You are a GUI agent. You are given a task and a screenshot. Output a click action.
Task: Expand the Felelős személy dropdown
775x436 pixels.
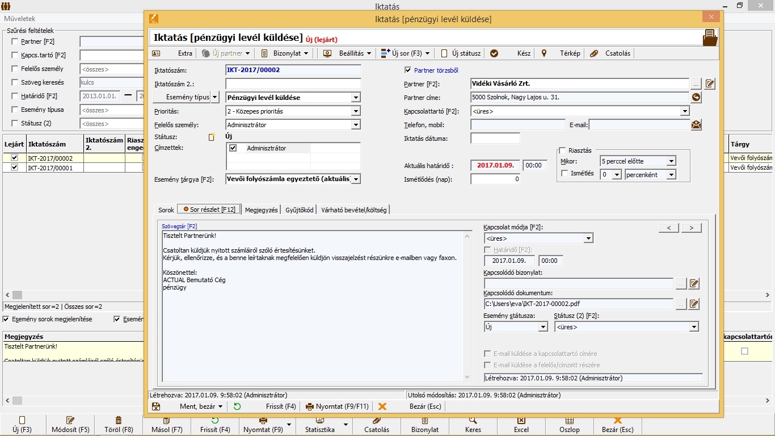click(x=356, y=125)
